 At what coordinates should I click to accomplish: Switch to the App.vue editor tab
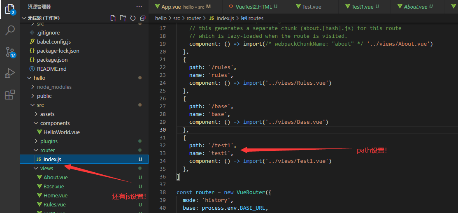coord(185,7)
